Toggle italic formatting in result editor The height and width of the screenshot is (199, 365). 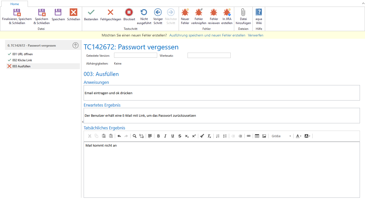(165, 136)
